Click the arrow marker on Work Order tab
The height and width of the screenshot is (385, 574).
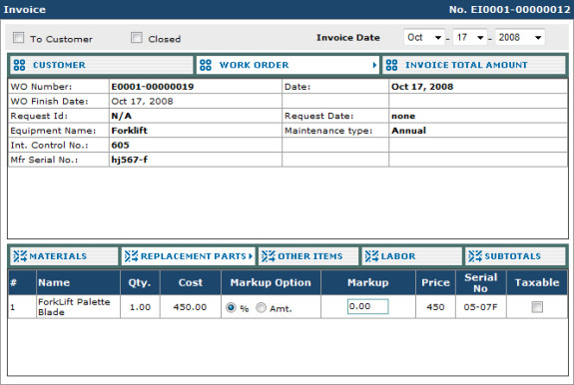(x=374, y=65)
